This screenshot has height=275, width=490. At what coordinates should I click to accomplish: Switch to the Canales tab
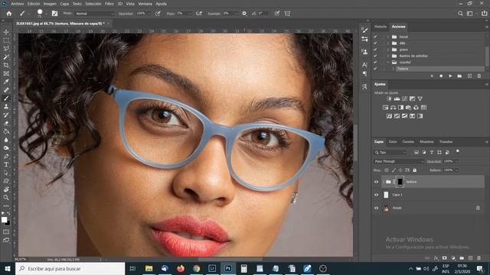[408, 142]
